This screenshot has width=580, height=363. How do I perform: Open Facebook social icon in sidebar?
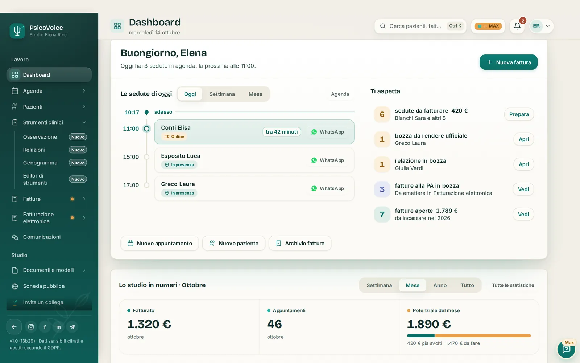45,327
